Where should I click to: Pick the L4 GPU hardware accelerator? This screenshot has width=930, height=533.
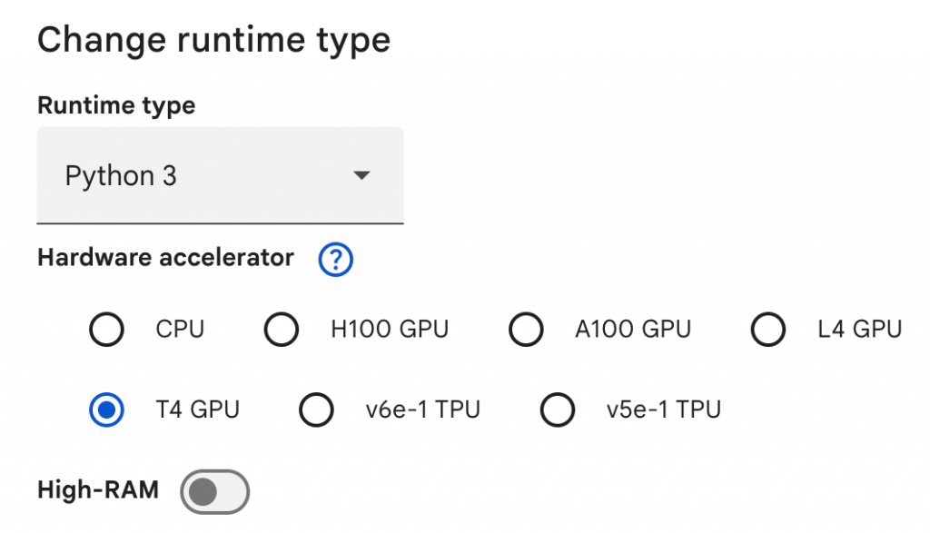click(x=768, y=330)
